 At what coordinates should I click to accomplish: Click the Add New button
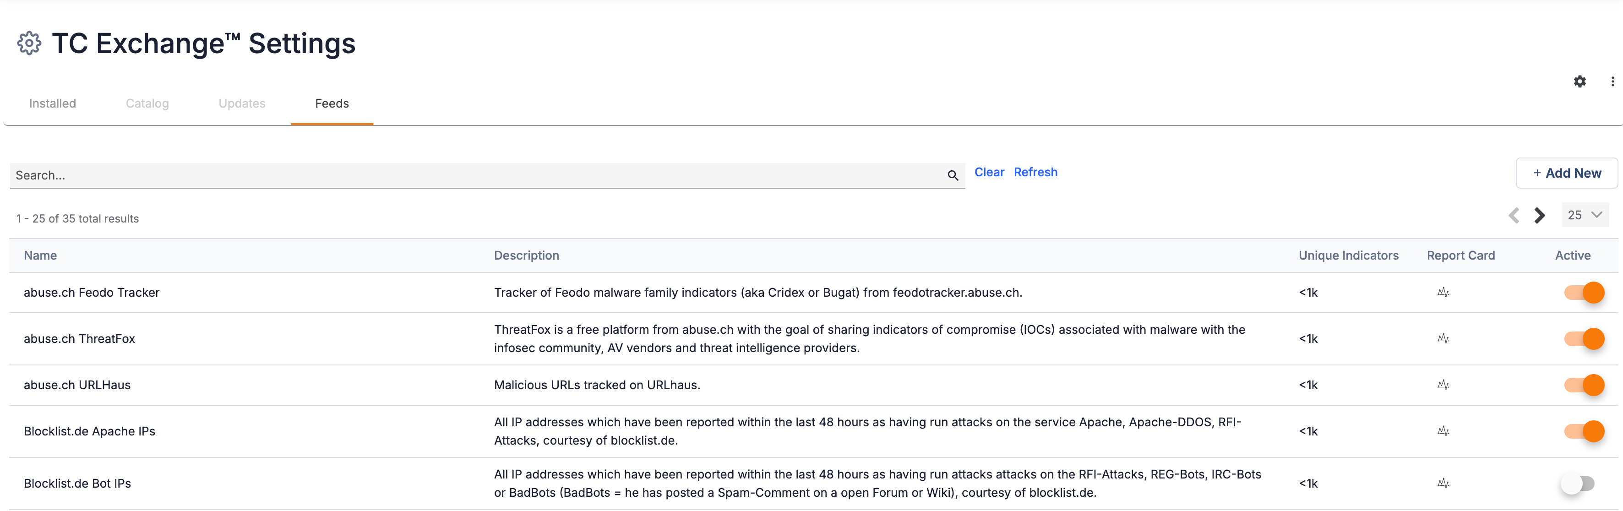pos(1566,173)
